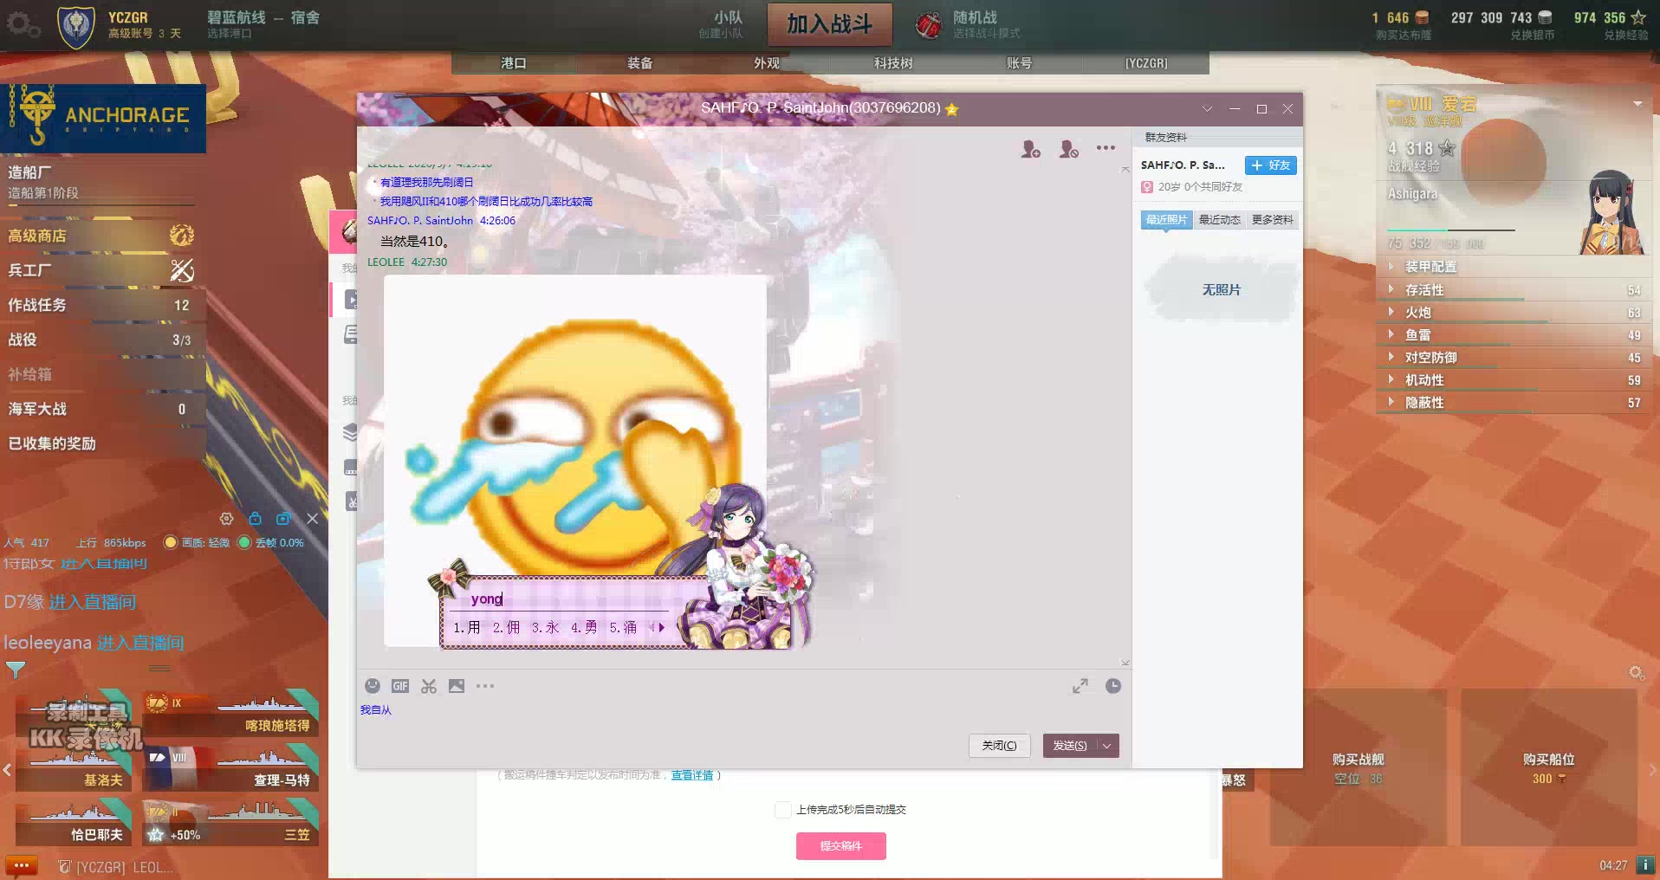
Task: Collapse the ship info panel arrow
Action: pyautogui.click(x=1637, y=104)
